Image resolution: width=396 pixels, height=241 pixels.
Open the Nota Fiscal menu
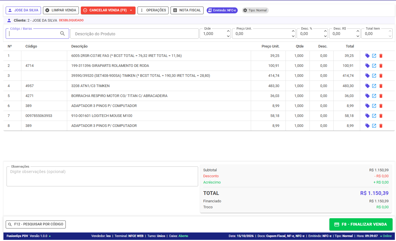coord(187,10)
